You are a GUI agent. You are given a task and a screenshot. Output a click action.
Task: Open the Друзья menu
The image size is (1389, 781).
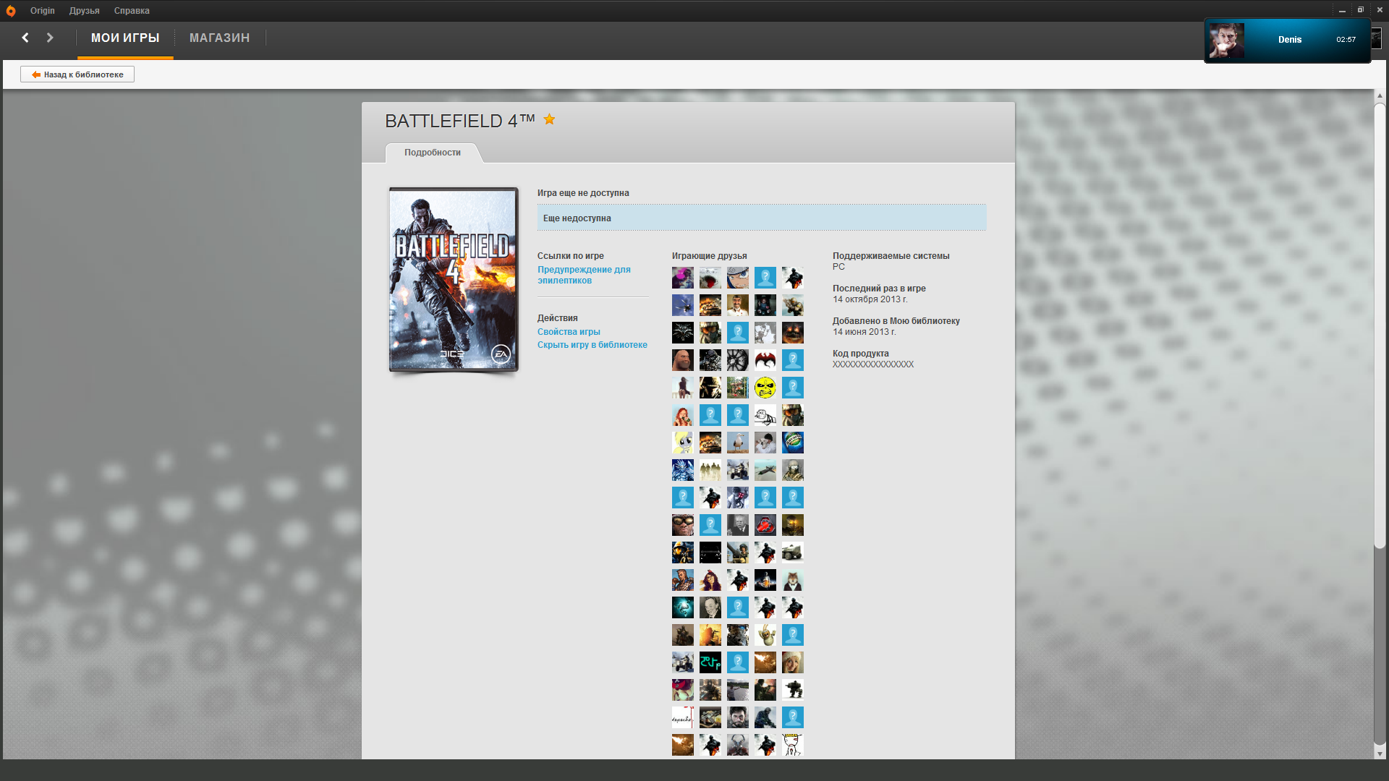(84, 11)
